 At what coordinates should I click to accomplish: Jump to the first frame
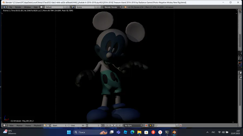click(106, 125)
